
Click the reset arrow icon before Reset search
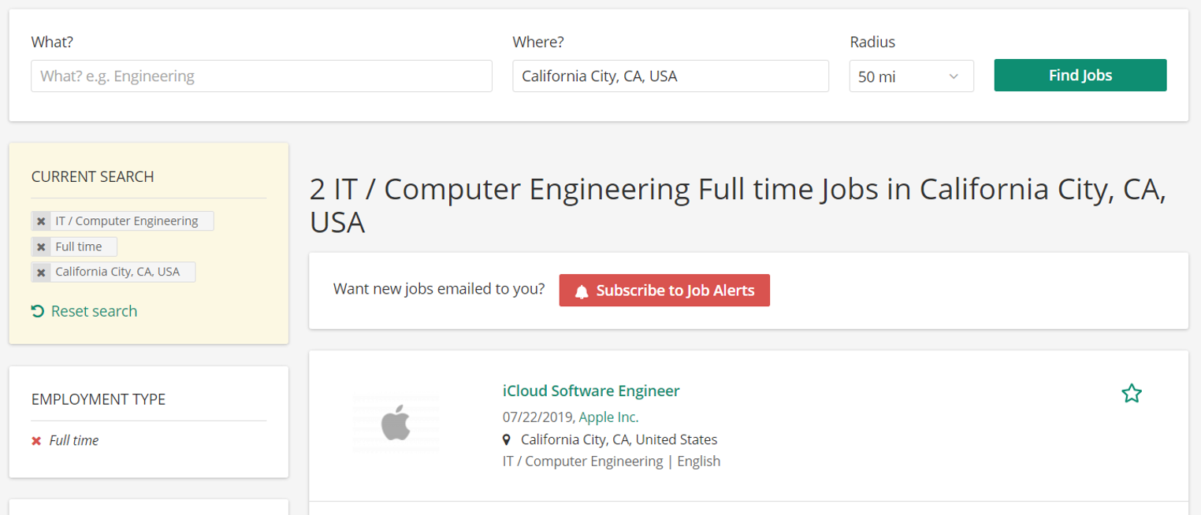(37, 310)
